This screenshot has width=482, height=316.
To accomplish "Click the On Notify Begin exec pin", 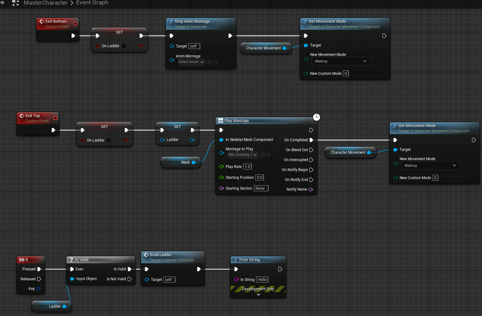I will click(x=311, y=170).
